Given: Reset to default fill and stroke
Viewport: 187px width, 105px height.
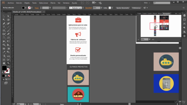Looking at the screenshot, I should coord(3,72).
